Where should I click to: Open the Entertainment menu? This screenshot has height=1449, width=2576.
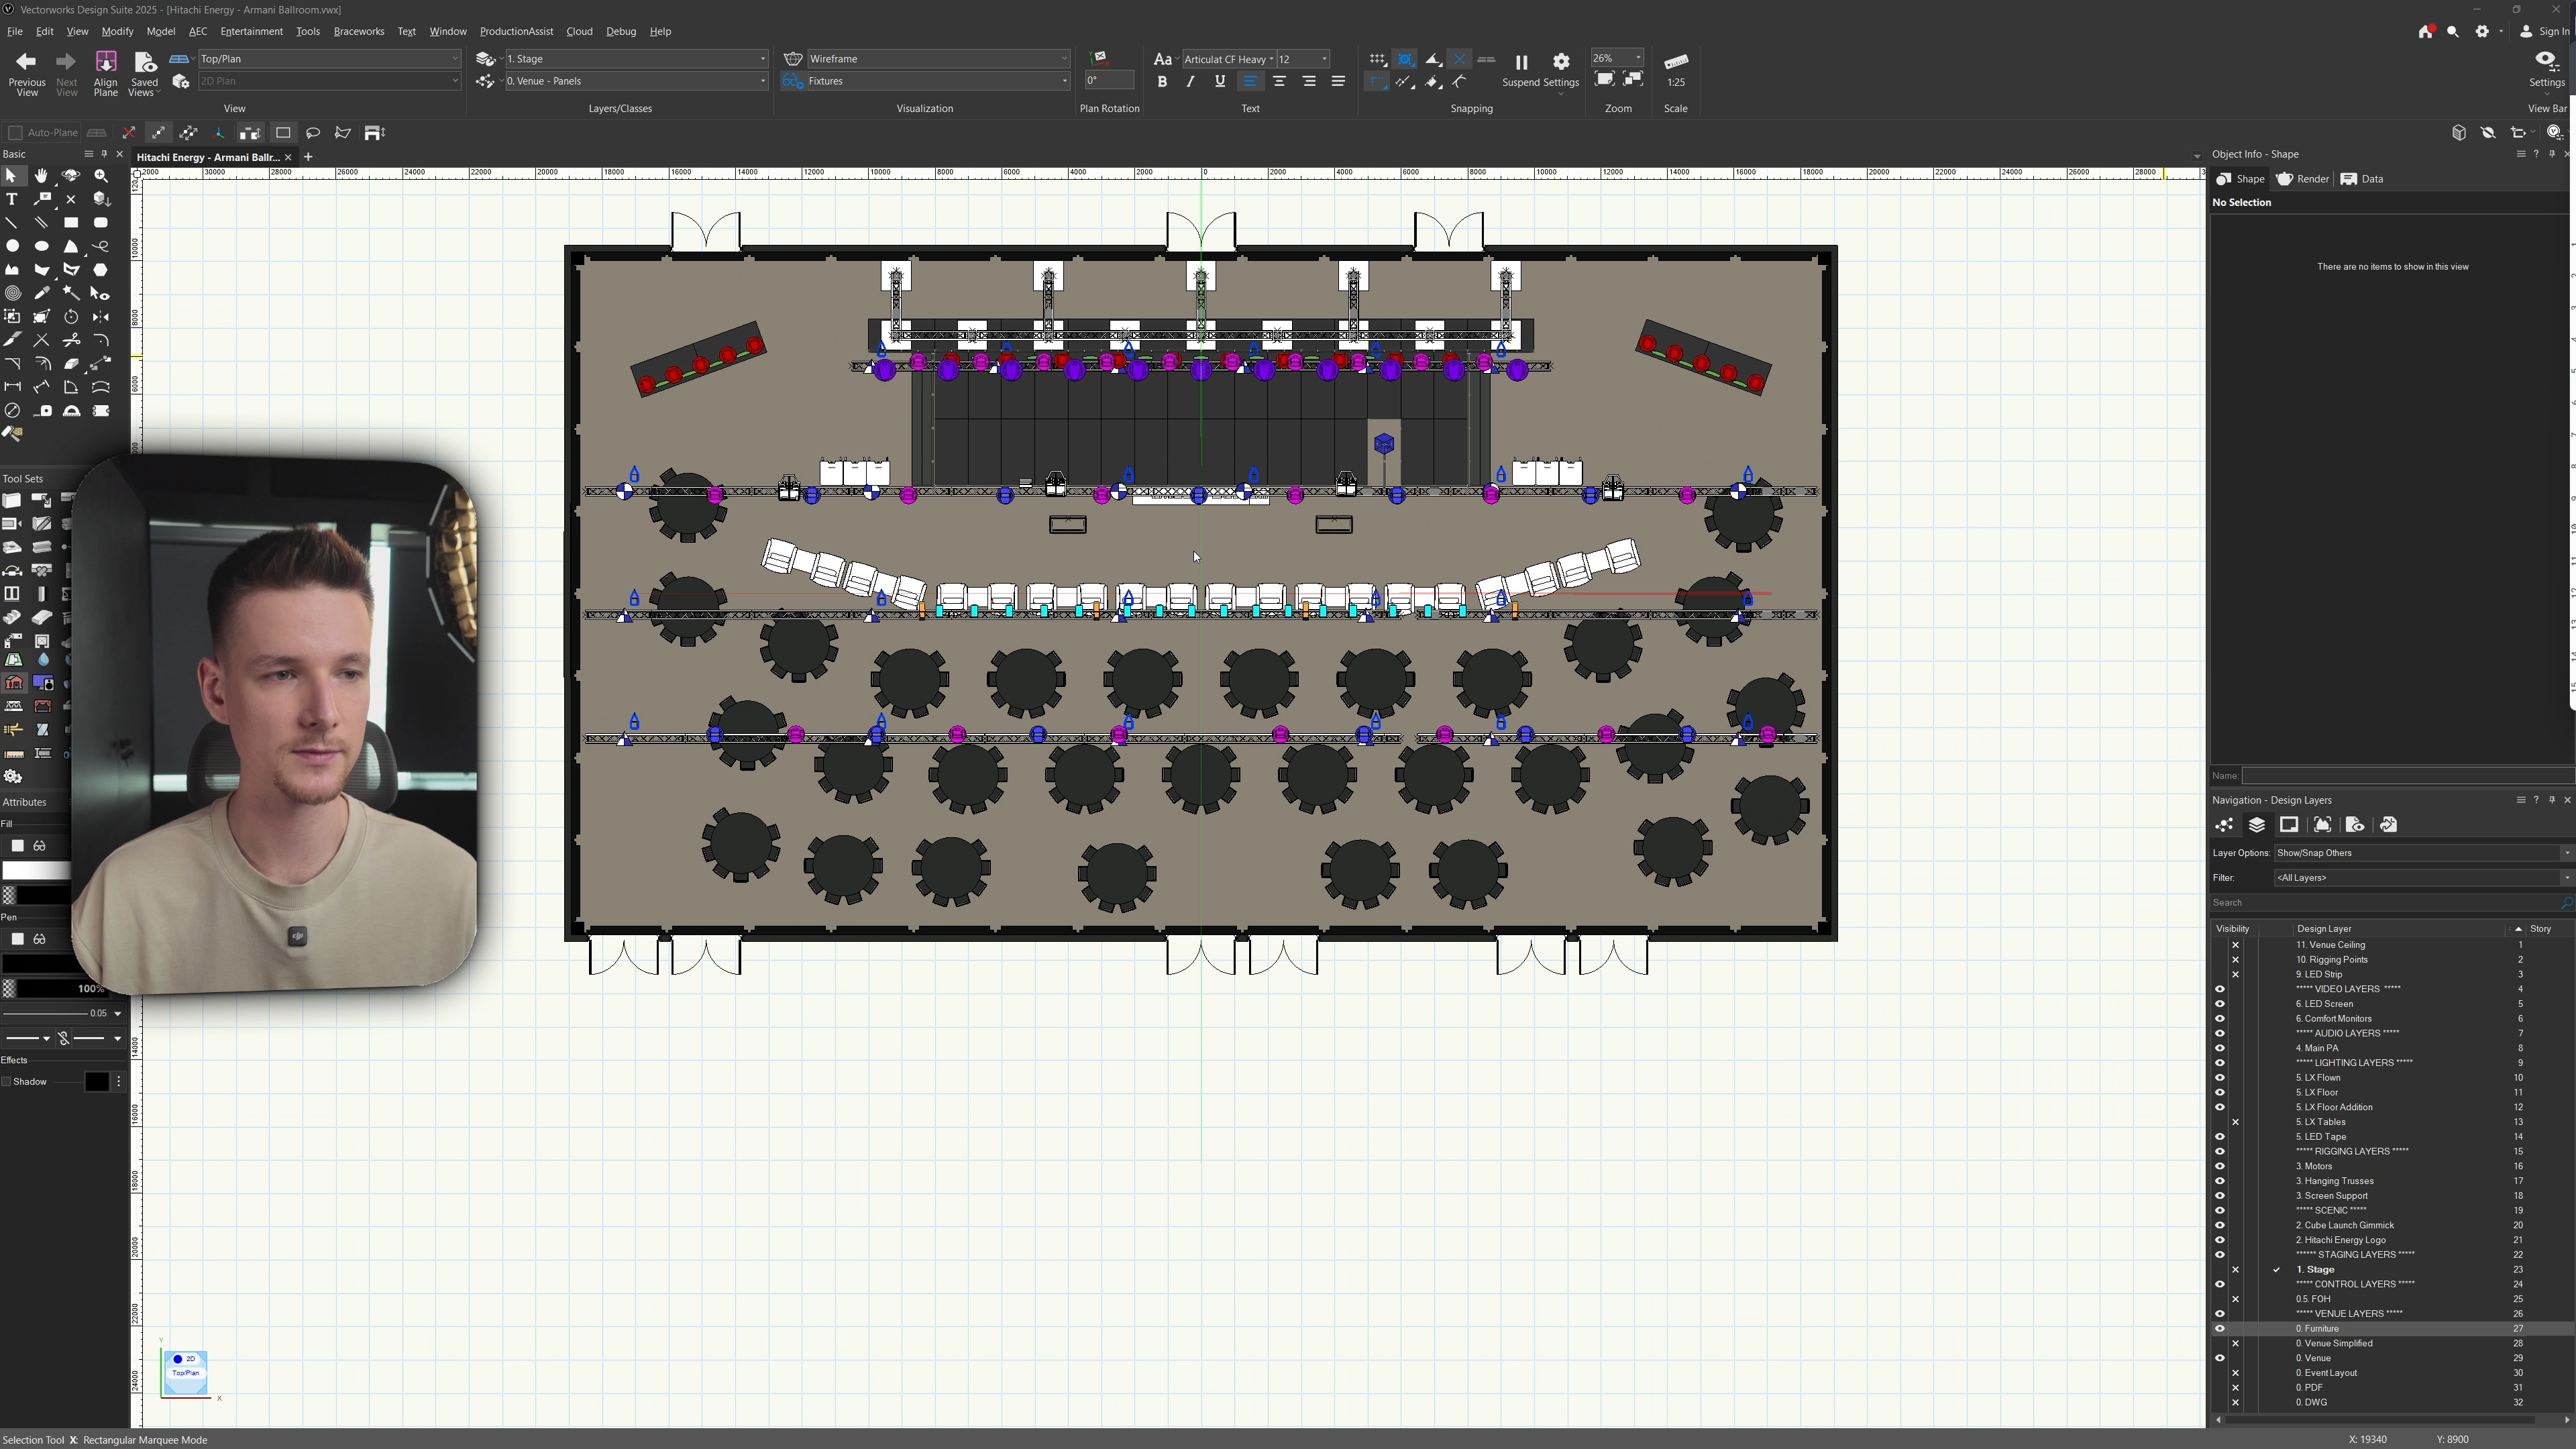click(x=251, y=31)
